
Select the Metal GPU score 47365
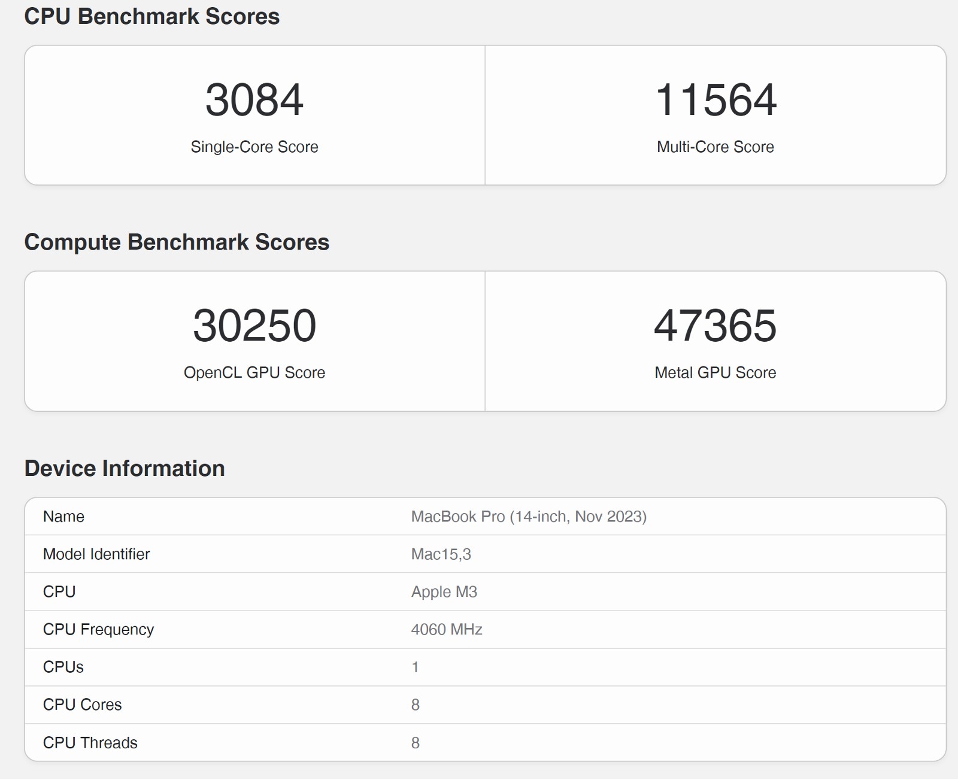[x=716, y=326]
